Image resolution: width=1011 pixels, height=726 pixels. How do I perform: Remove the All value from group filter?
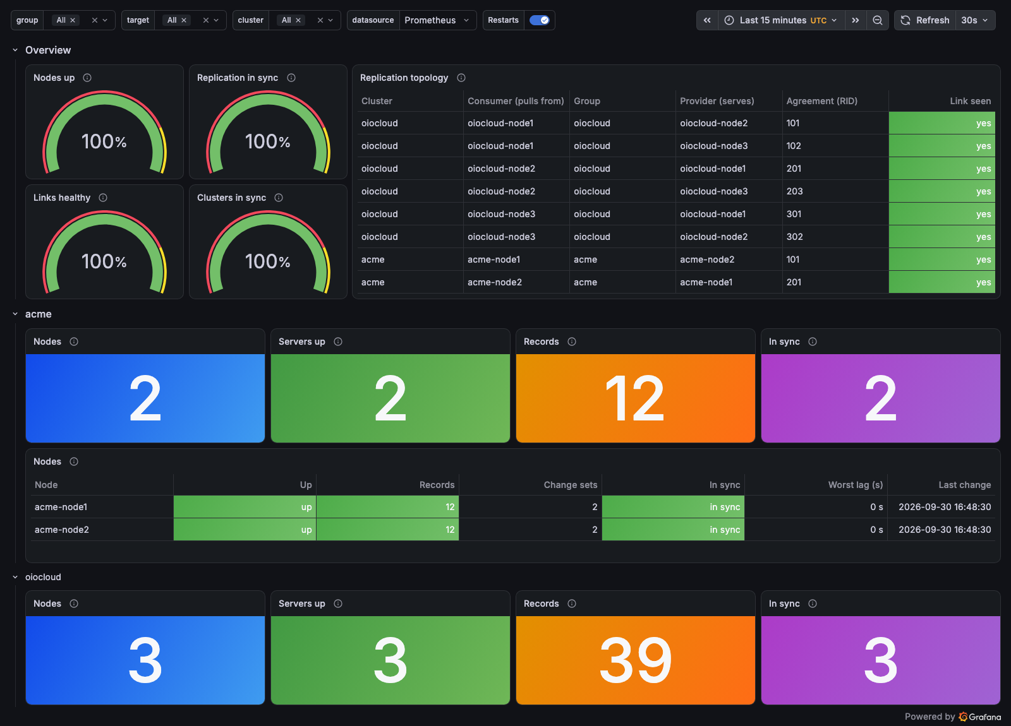click(73, 20)
